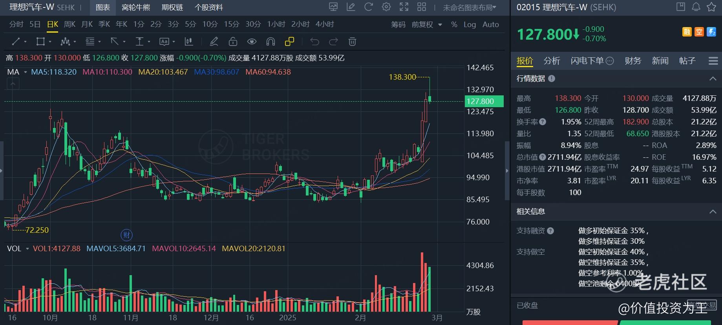Open the 分析 tab
The width and height of the screenshot is (722, 325).
(552, 61)
